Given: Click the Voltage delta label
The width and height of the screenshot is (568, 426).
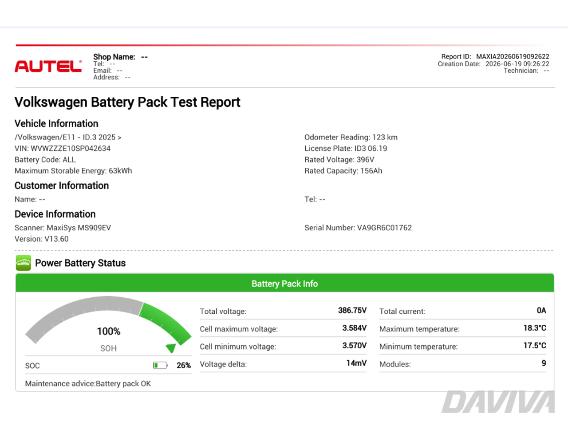Looking at the screenshot, I should click(x=223, y=364).
